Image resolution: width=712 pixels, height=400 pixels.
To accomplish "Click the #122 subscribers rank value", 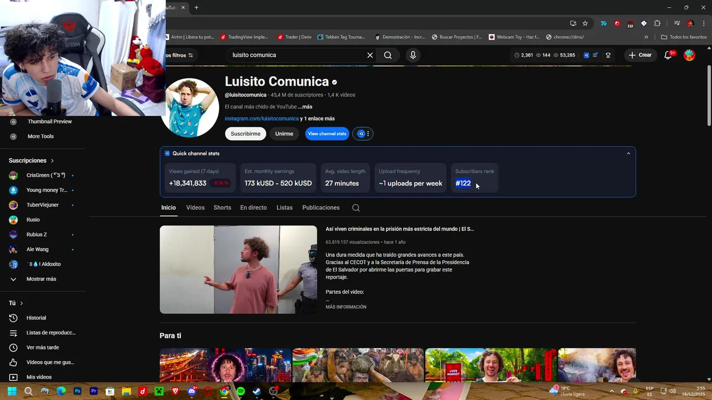I will coord(463,183).
